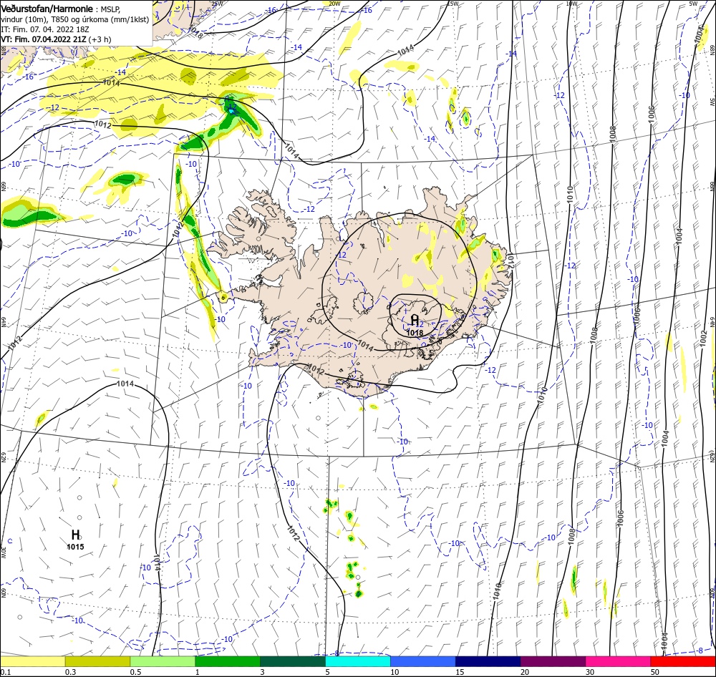Click the '20W' longitude label
The width and height of the screenshot is (716, 677).
[x=334, y=3]
